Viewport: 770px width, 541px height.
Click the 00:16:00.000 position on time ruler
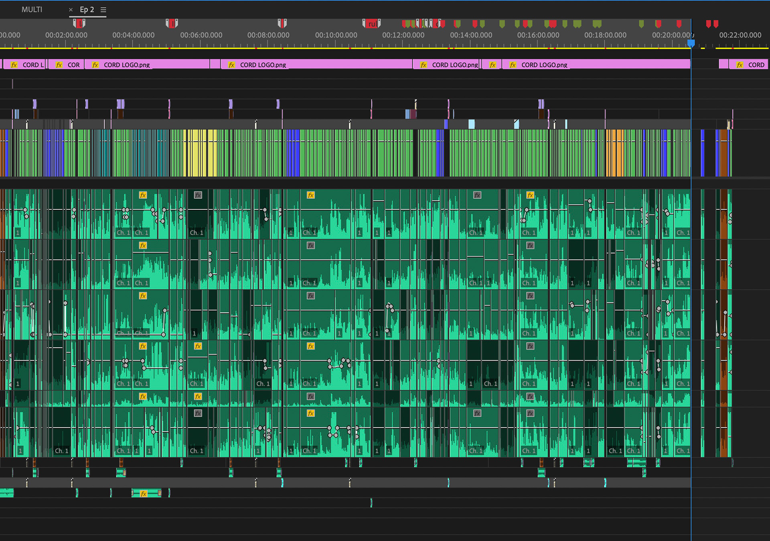538,35
